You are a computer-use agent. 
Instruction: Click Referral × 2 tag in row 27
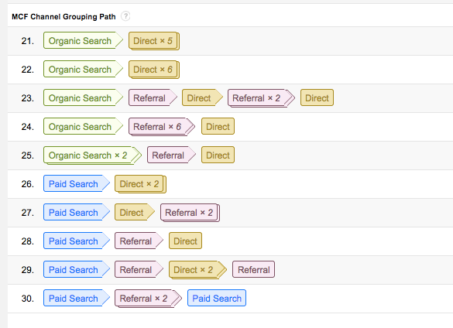click(190, 213)
